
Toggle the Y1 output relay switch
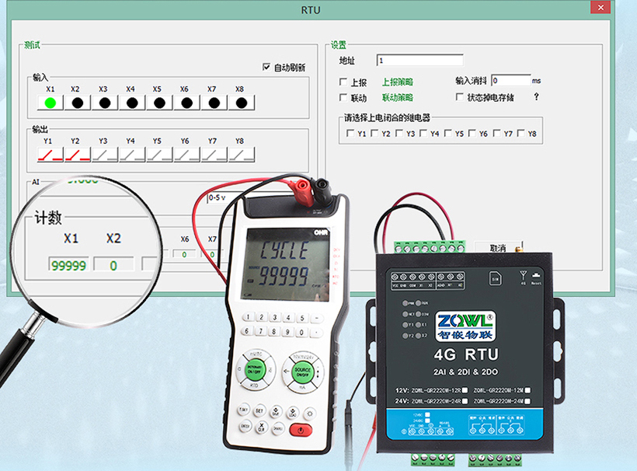click(x=50, y=155)
